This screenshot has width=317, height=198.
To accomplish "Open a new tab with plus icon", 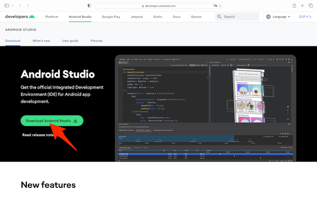I will tap(303, 6).
